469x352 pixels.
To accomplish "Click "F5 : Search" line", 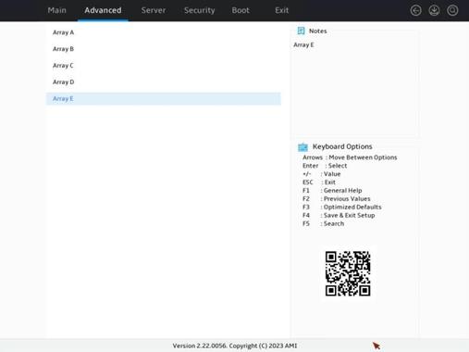I will (323, 223).
